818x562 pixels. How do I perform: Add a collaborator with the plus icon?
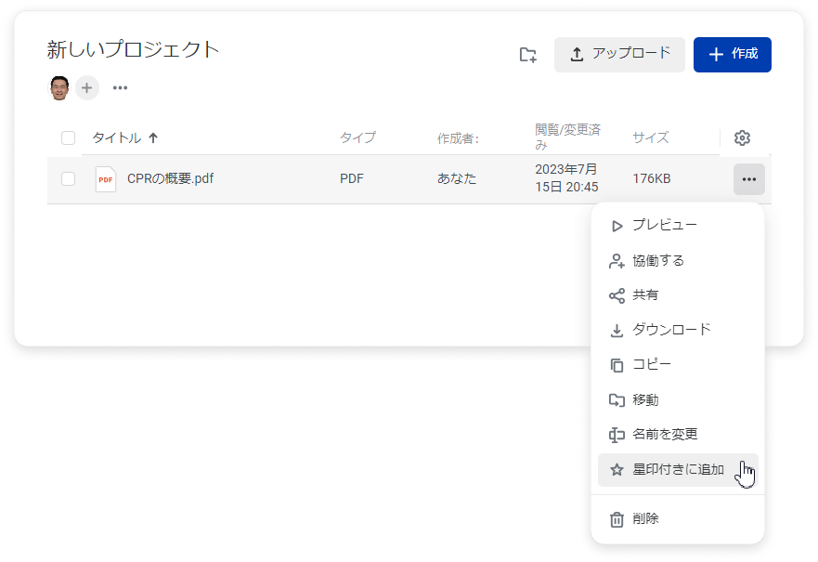pos(87,87)
